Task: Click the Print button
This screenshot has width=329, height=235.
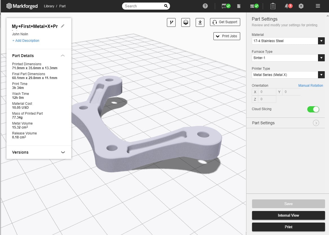Action: point(288,227)
